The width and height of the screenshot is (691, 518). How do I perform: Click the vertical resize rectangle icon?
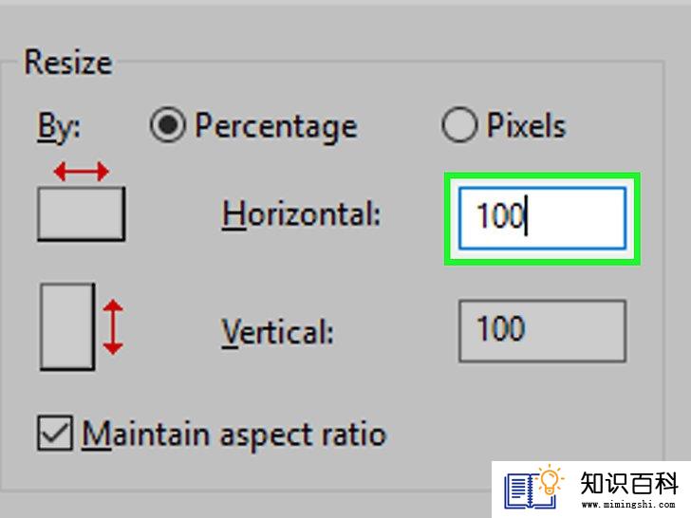click(66, 325)
